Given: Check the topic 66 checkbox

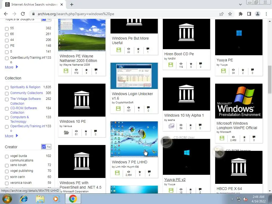Looking at the screenshot, I should [7, 35].
